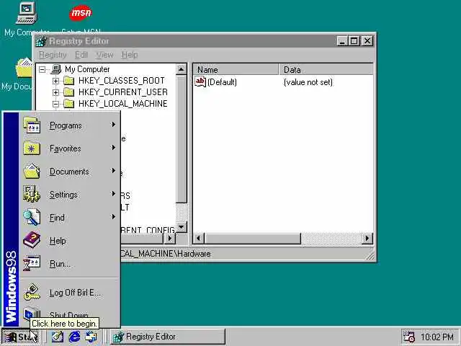Image resolution: width=461 pixels, height=346 pixels.
Task: Open the Setup MSN desktop icon
Action: click(81, 18)
